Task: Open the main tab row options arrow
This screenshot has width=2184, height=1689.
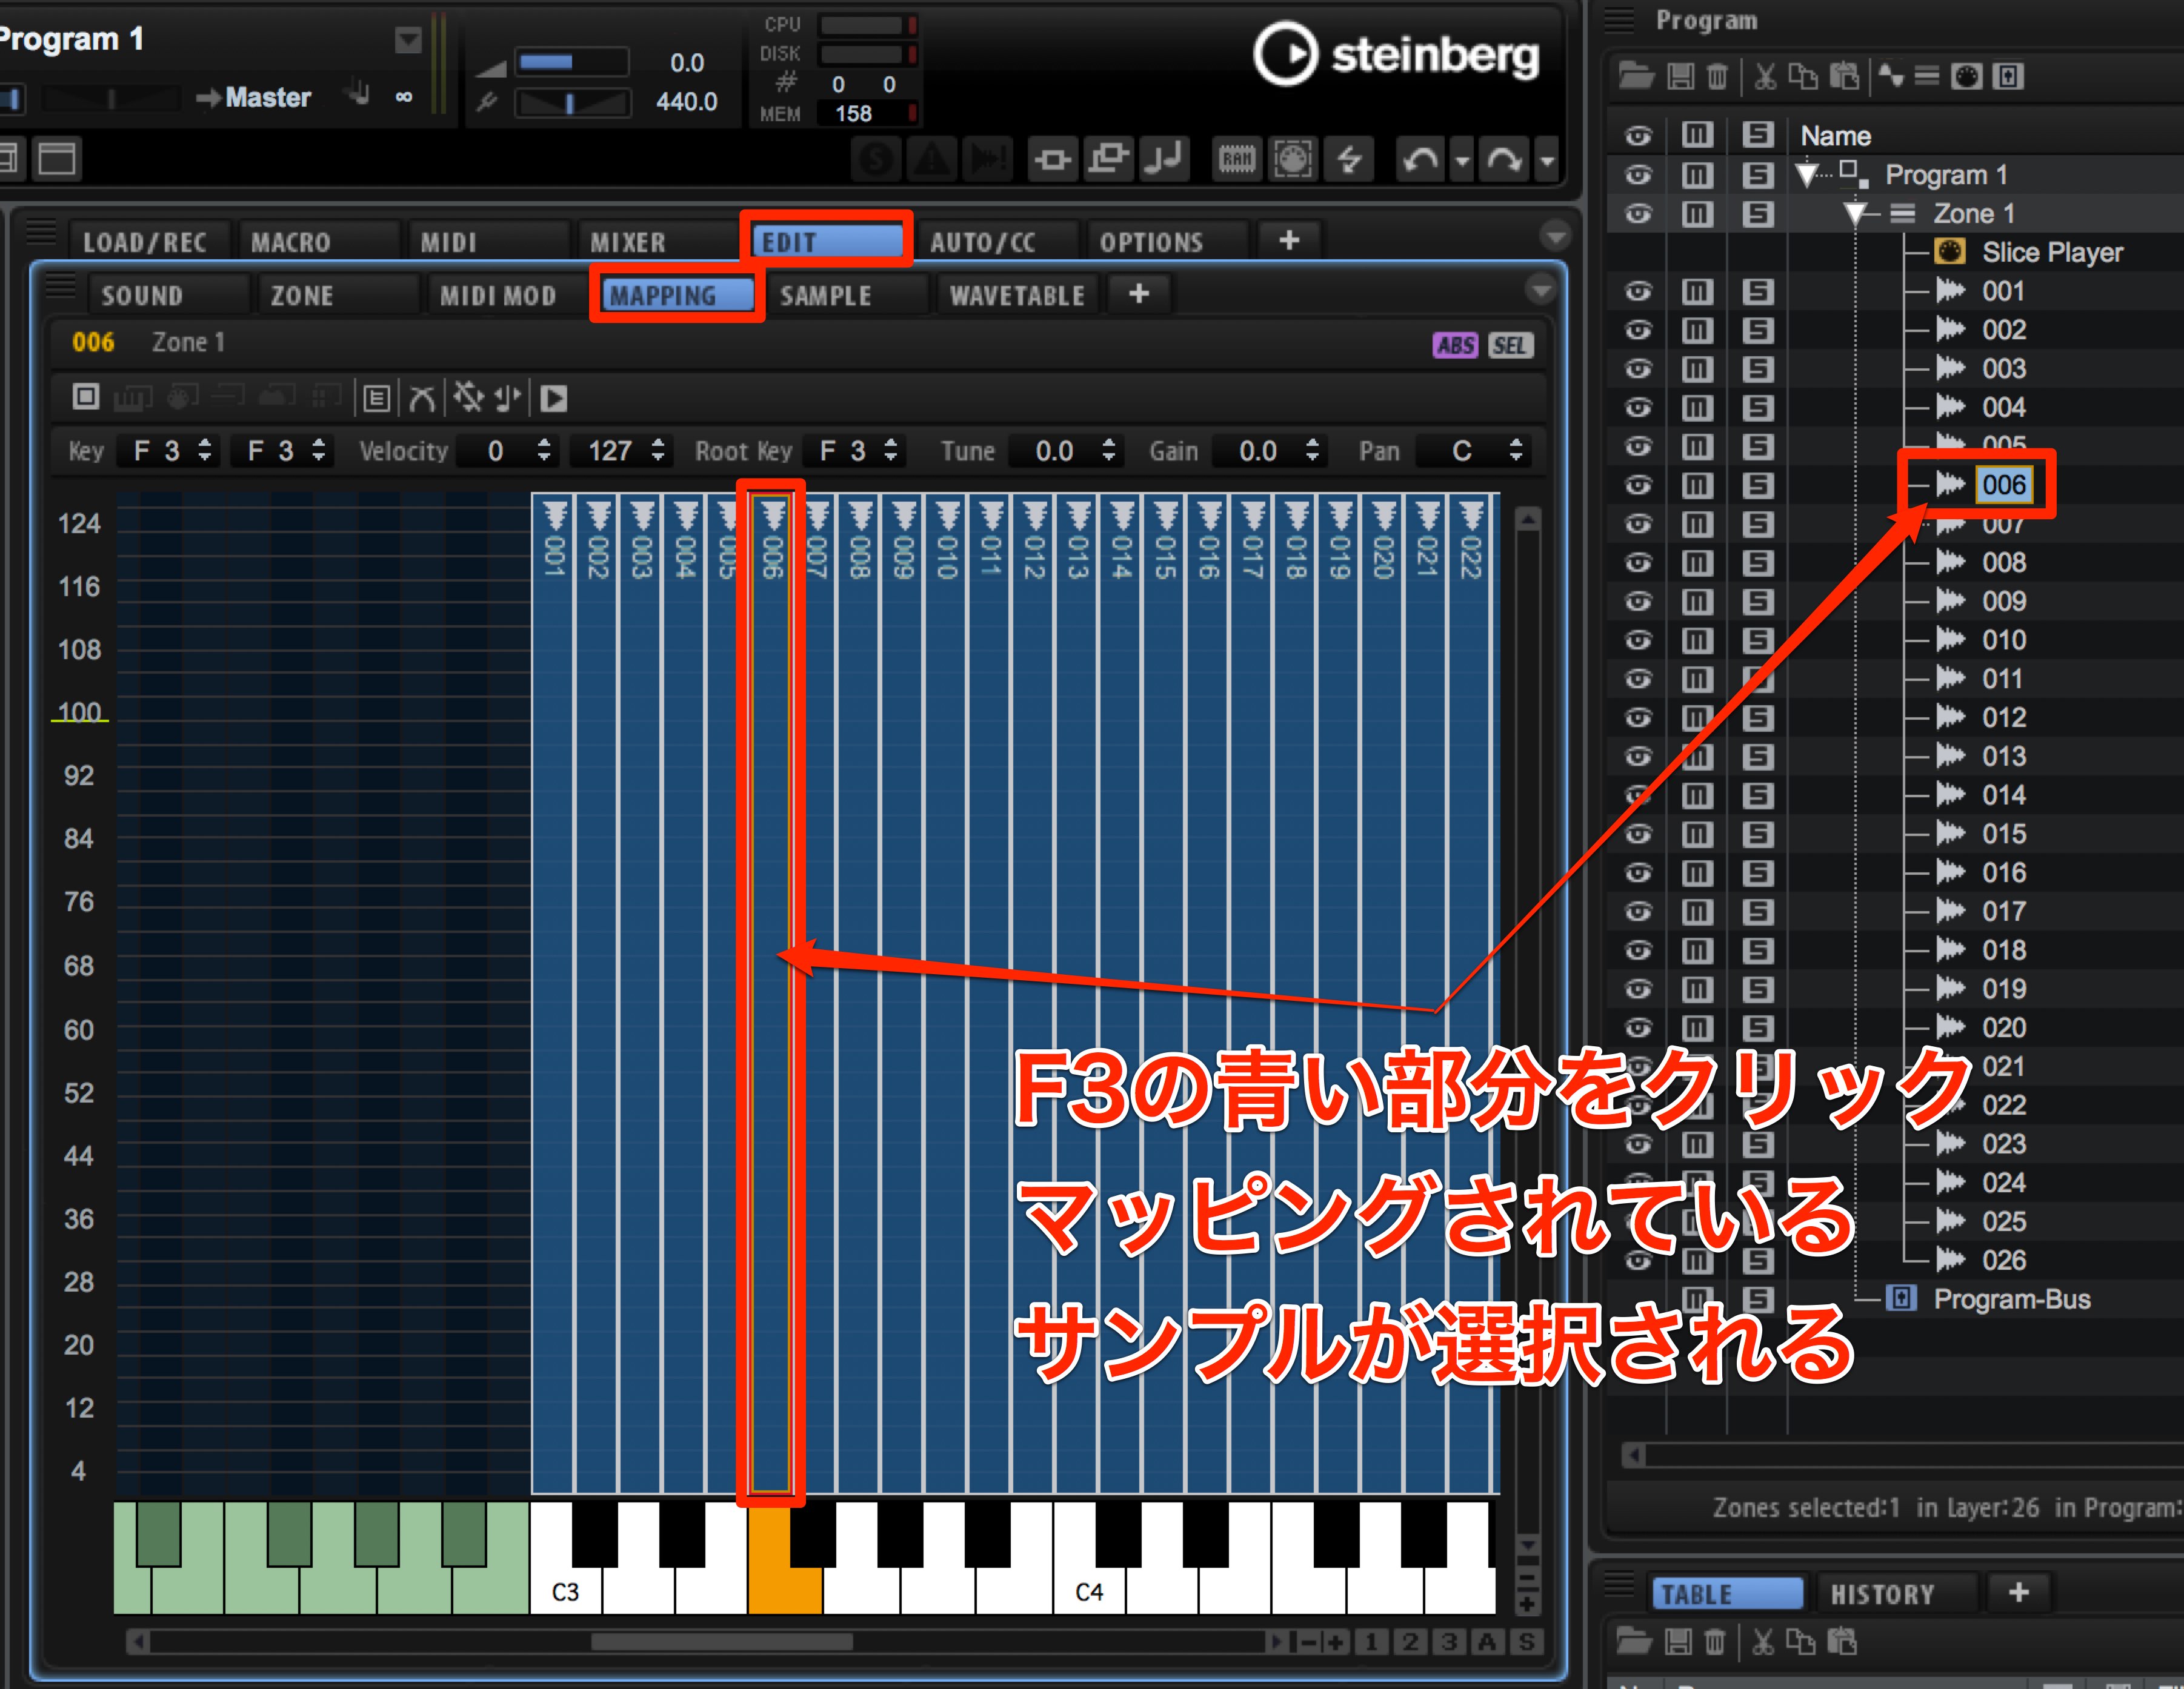Action: [1555, 237]
